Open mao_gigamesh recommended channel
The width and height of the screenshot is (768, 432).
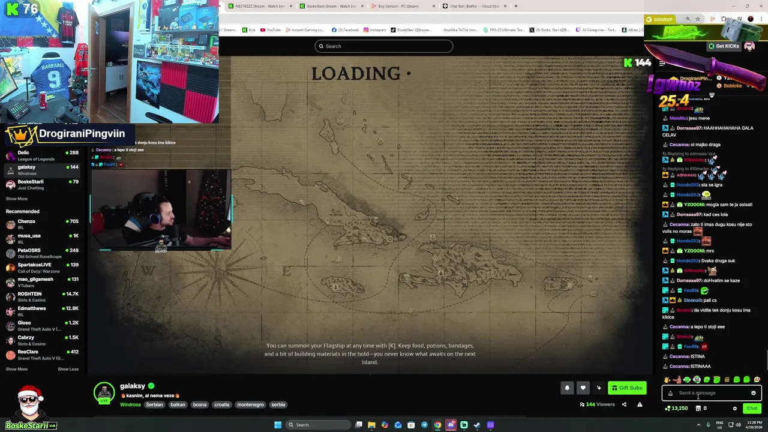(42, 281)
